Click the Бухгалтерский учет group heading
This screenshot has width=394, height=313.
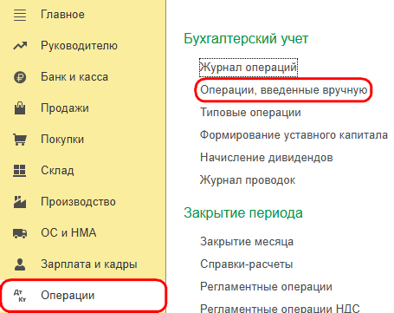point(246,38)
